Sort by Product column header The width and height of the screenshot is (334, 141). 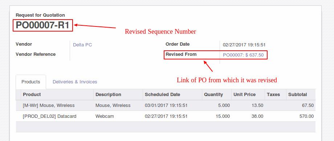click(57, 95)
